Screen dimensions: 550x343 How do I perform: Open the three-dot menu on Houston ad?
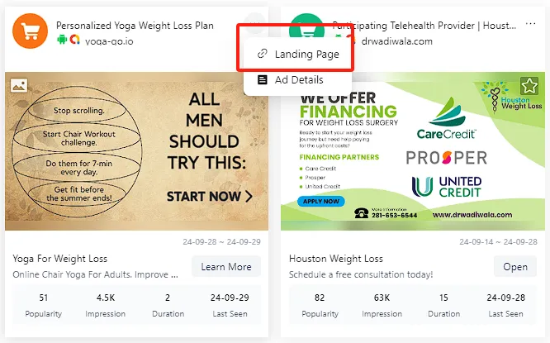pyautogui.click(x=529, y=25)
